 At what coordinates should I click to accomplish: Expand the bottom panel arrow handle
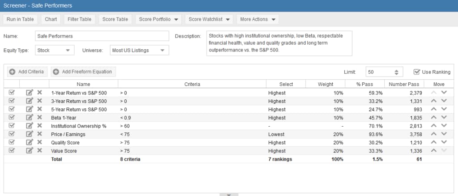[229, 194]
